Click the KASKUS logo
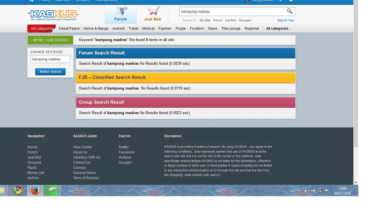389x219 pixels. pyautogui.click(x=53, y=15)
